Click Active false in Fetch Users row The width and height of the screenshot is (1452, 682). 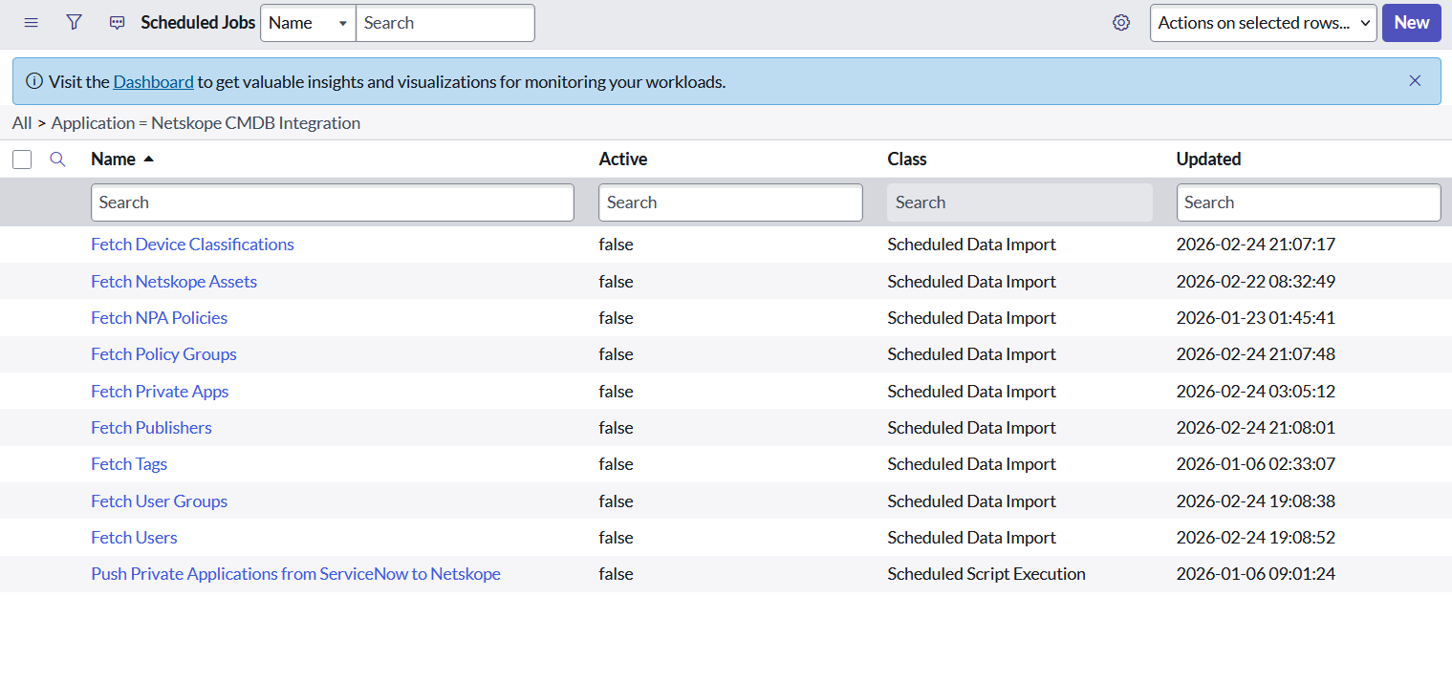[x=616, y=538]
